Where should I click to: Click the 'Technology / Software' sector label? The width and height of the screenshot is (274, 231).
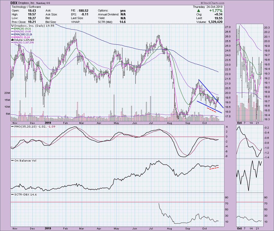point(26,7)
